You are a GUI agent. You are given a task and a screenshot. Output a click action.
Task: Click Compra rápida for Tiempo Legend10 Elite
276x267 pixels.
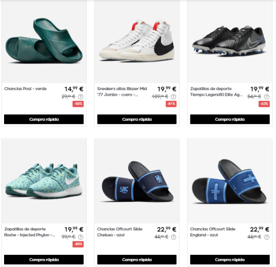[230, 119]
